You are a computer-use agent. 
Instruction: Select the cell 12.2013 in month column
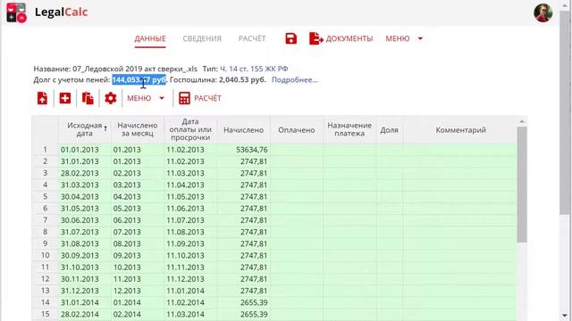[x=137, y=291]
